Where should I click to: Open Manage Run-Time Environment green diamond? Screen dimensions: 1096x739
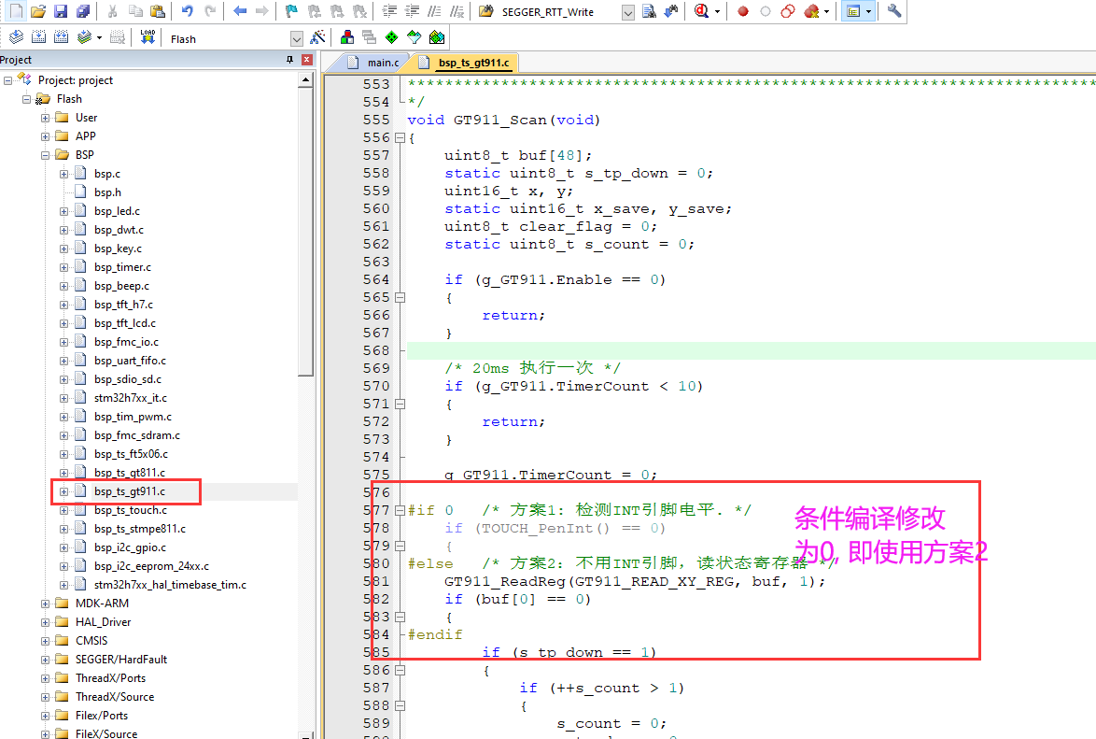(391, 37)
